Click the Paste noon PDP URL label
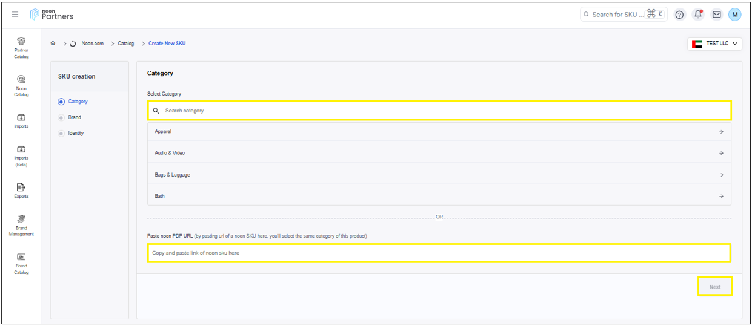The width and height of the screenshot is (752, 326). (170, 236)
